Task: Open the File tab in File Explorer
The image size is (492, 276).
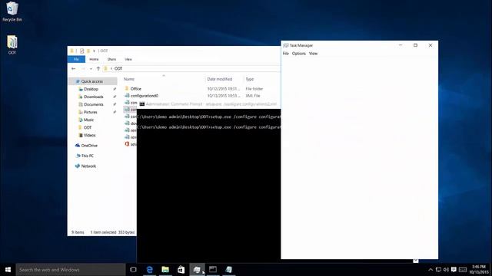Action: 76,59
